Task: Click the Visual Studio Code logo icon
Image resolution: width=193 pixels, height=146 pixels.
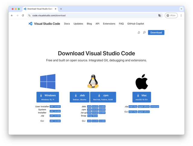Action: click(x=30, y=24)
